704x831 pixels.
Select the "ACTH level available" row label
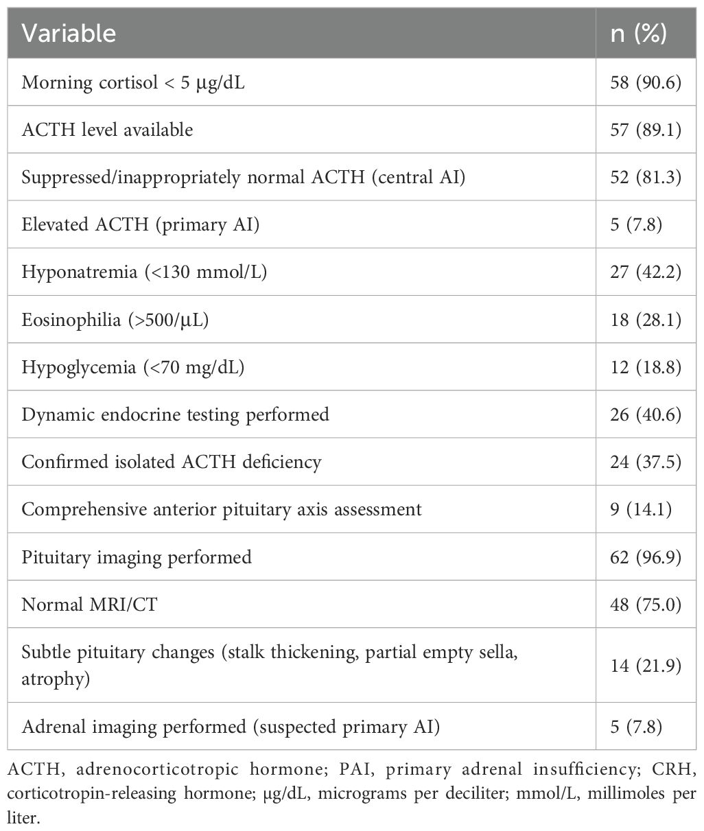point(107,130)
